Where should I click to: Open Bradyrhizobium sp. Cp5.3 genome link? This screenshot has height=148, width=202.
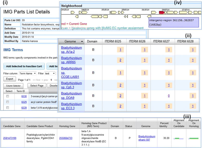point(71,85)
